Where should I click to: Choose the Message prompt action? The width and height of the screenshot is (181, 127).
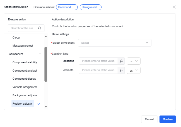point(23,46)
